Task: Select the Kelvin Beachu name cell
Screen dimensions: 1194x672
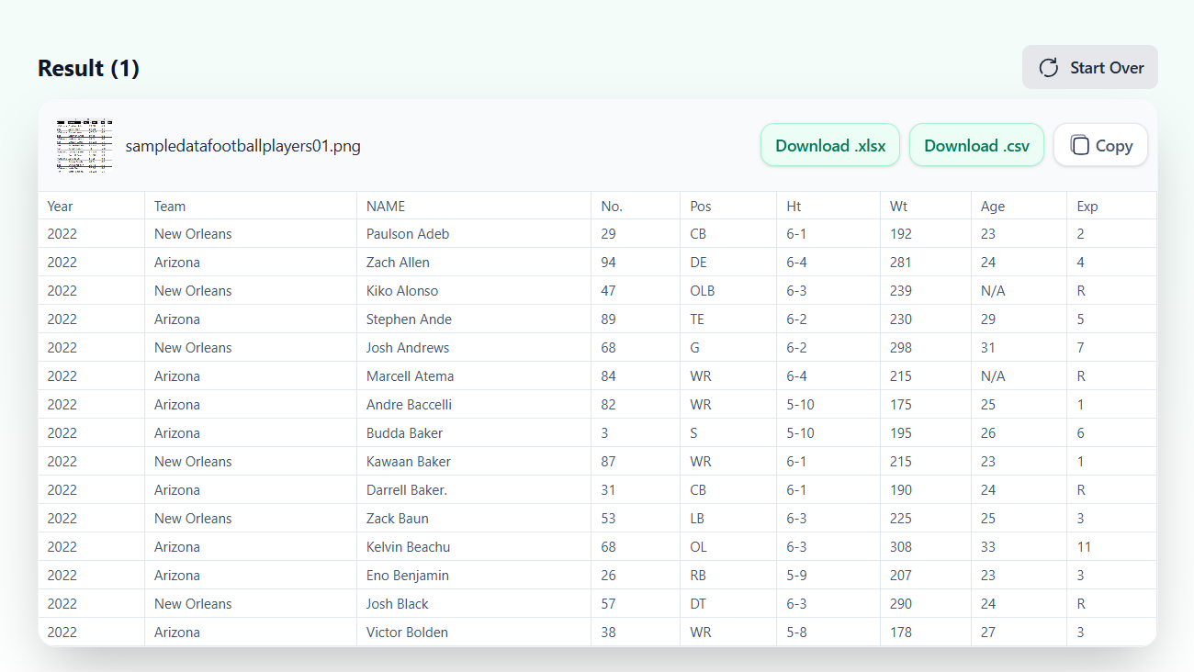Action: click(474, 547)
